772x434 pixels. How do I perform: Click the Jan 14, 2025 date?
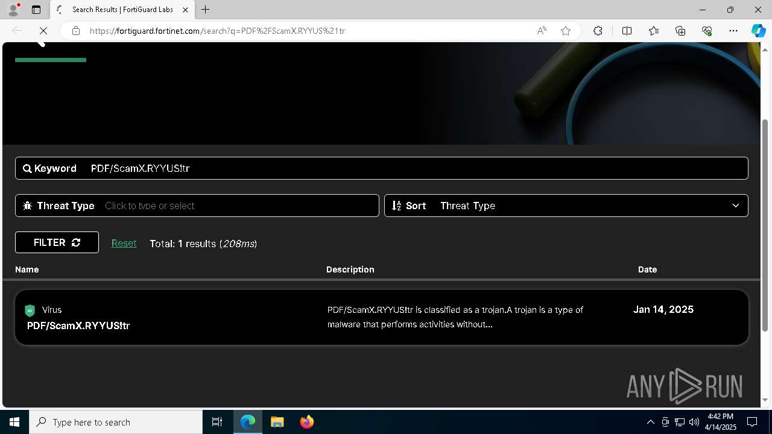pos(663,309)
